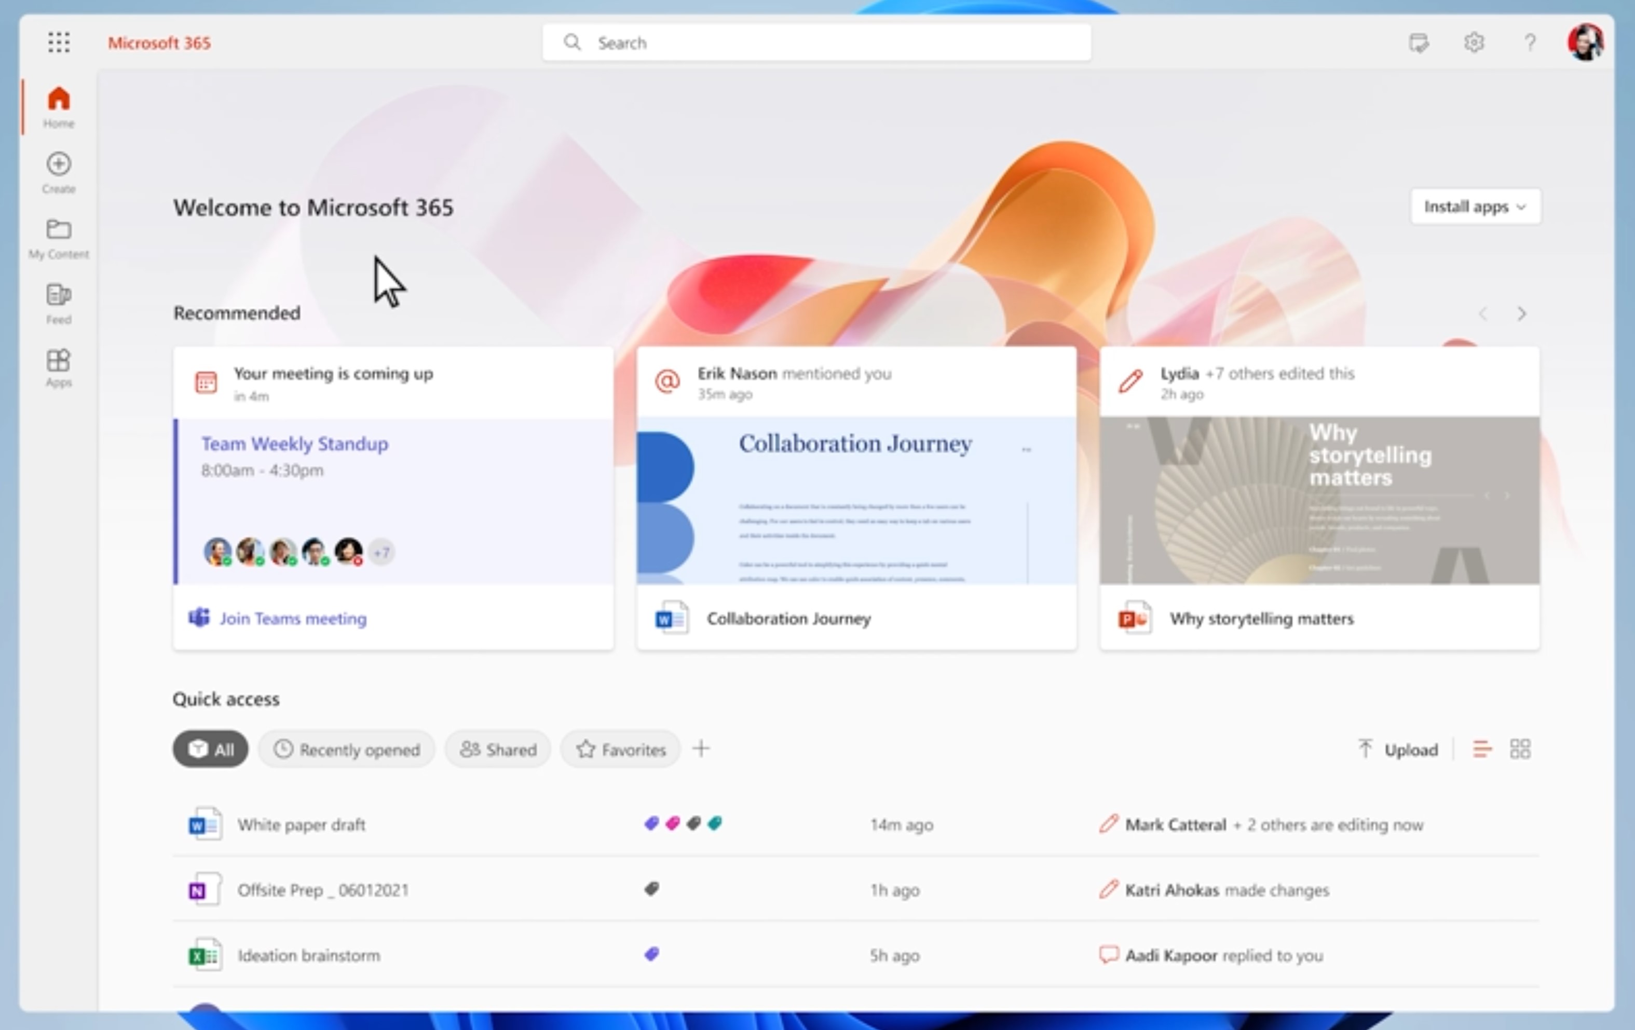Show next recommended cards with right chevron
1635x1030 pixels.
(1521, 314)
